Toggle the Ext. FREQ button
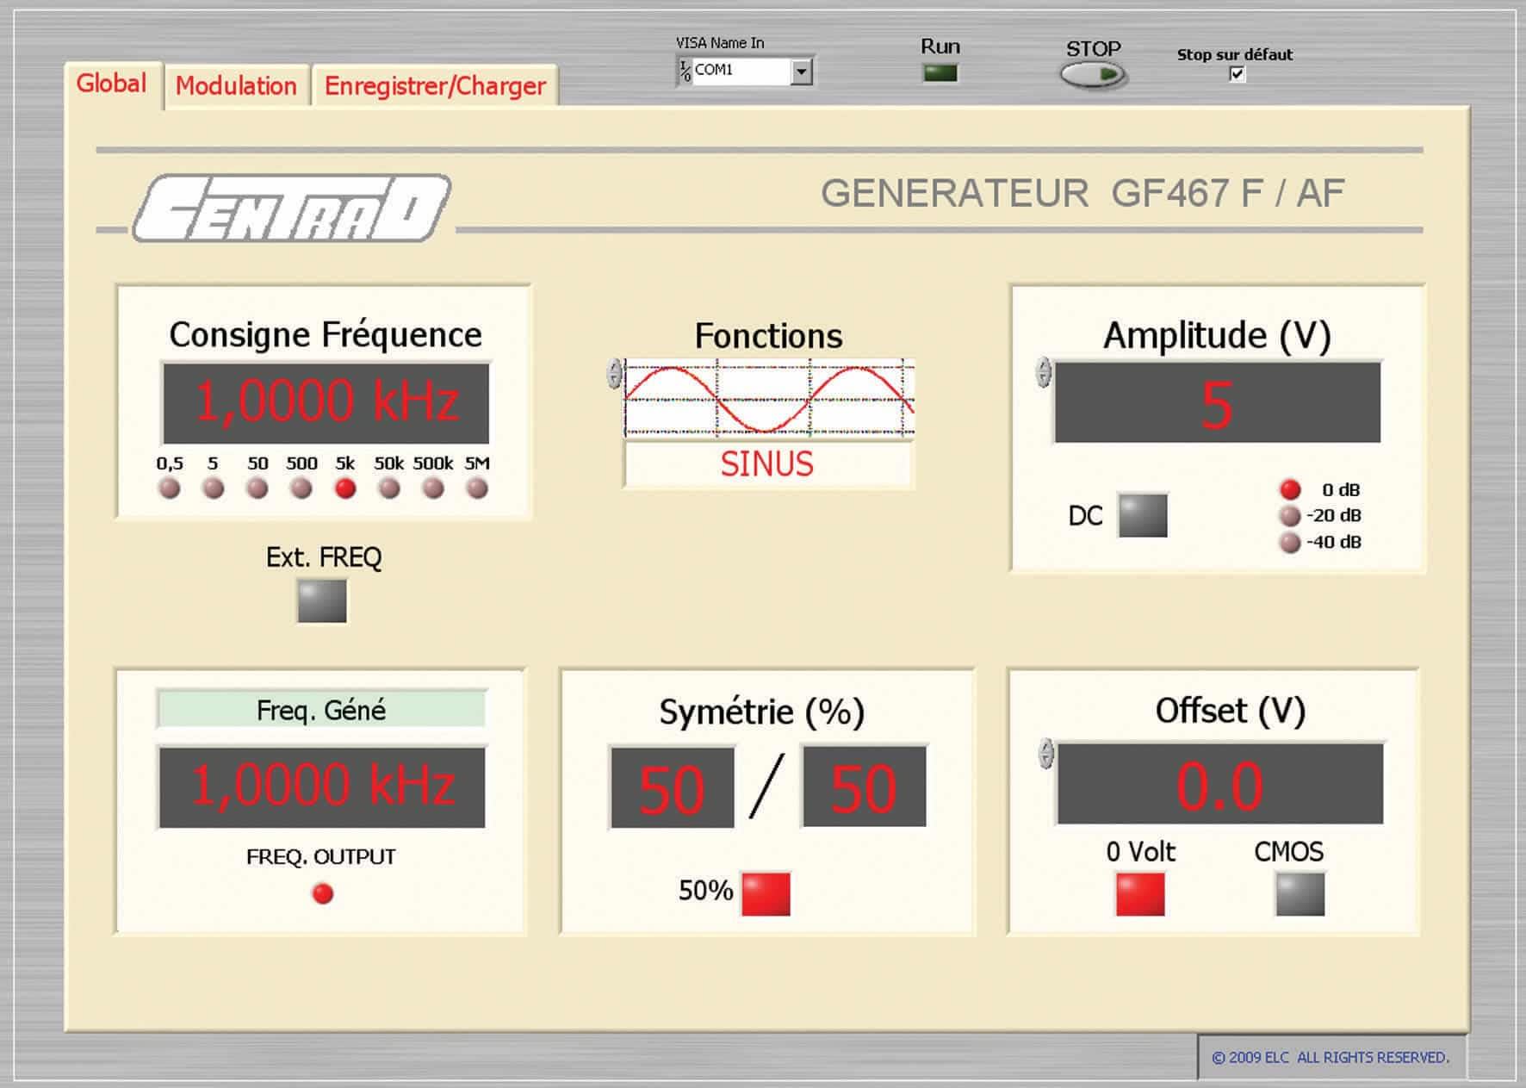Image resolution: width=1526 pixels, height=1088 pixels. 322,600
